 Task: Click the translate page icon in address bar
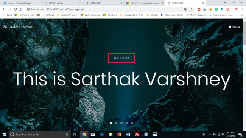tap(185, 9)
